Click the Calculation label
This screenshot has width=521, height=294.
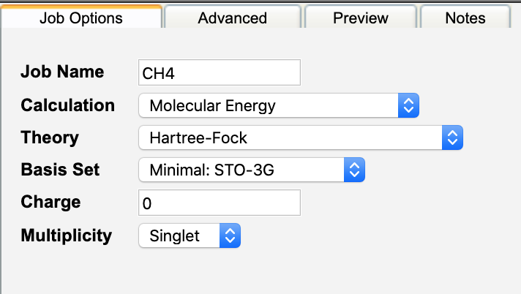pyautogui.click(x=68, y=105)
